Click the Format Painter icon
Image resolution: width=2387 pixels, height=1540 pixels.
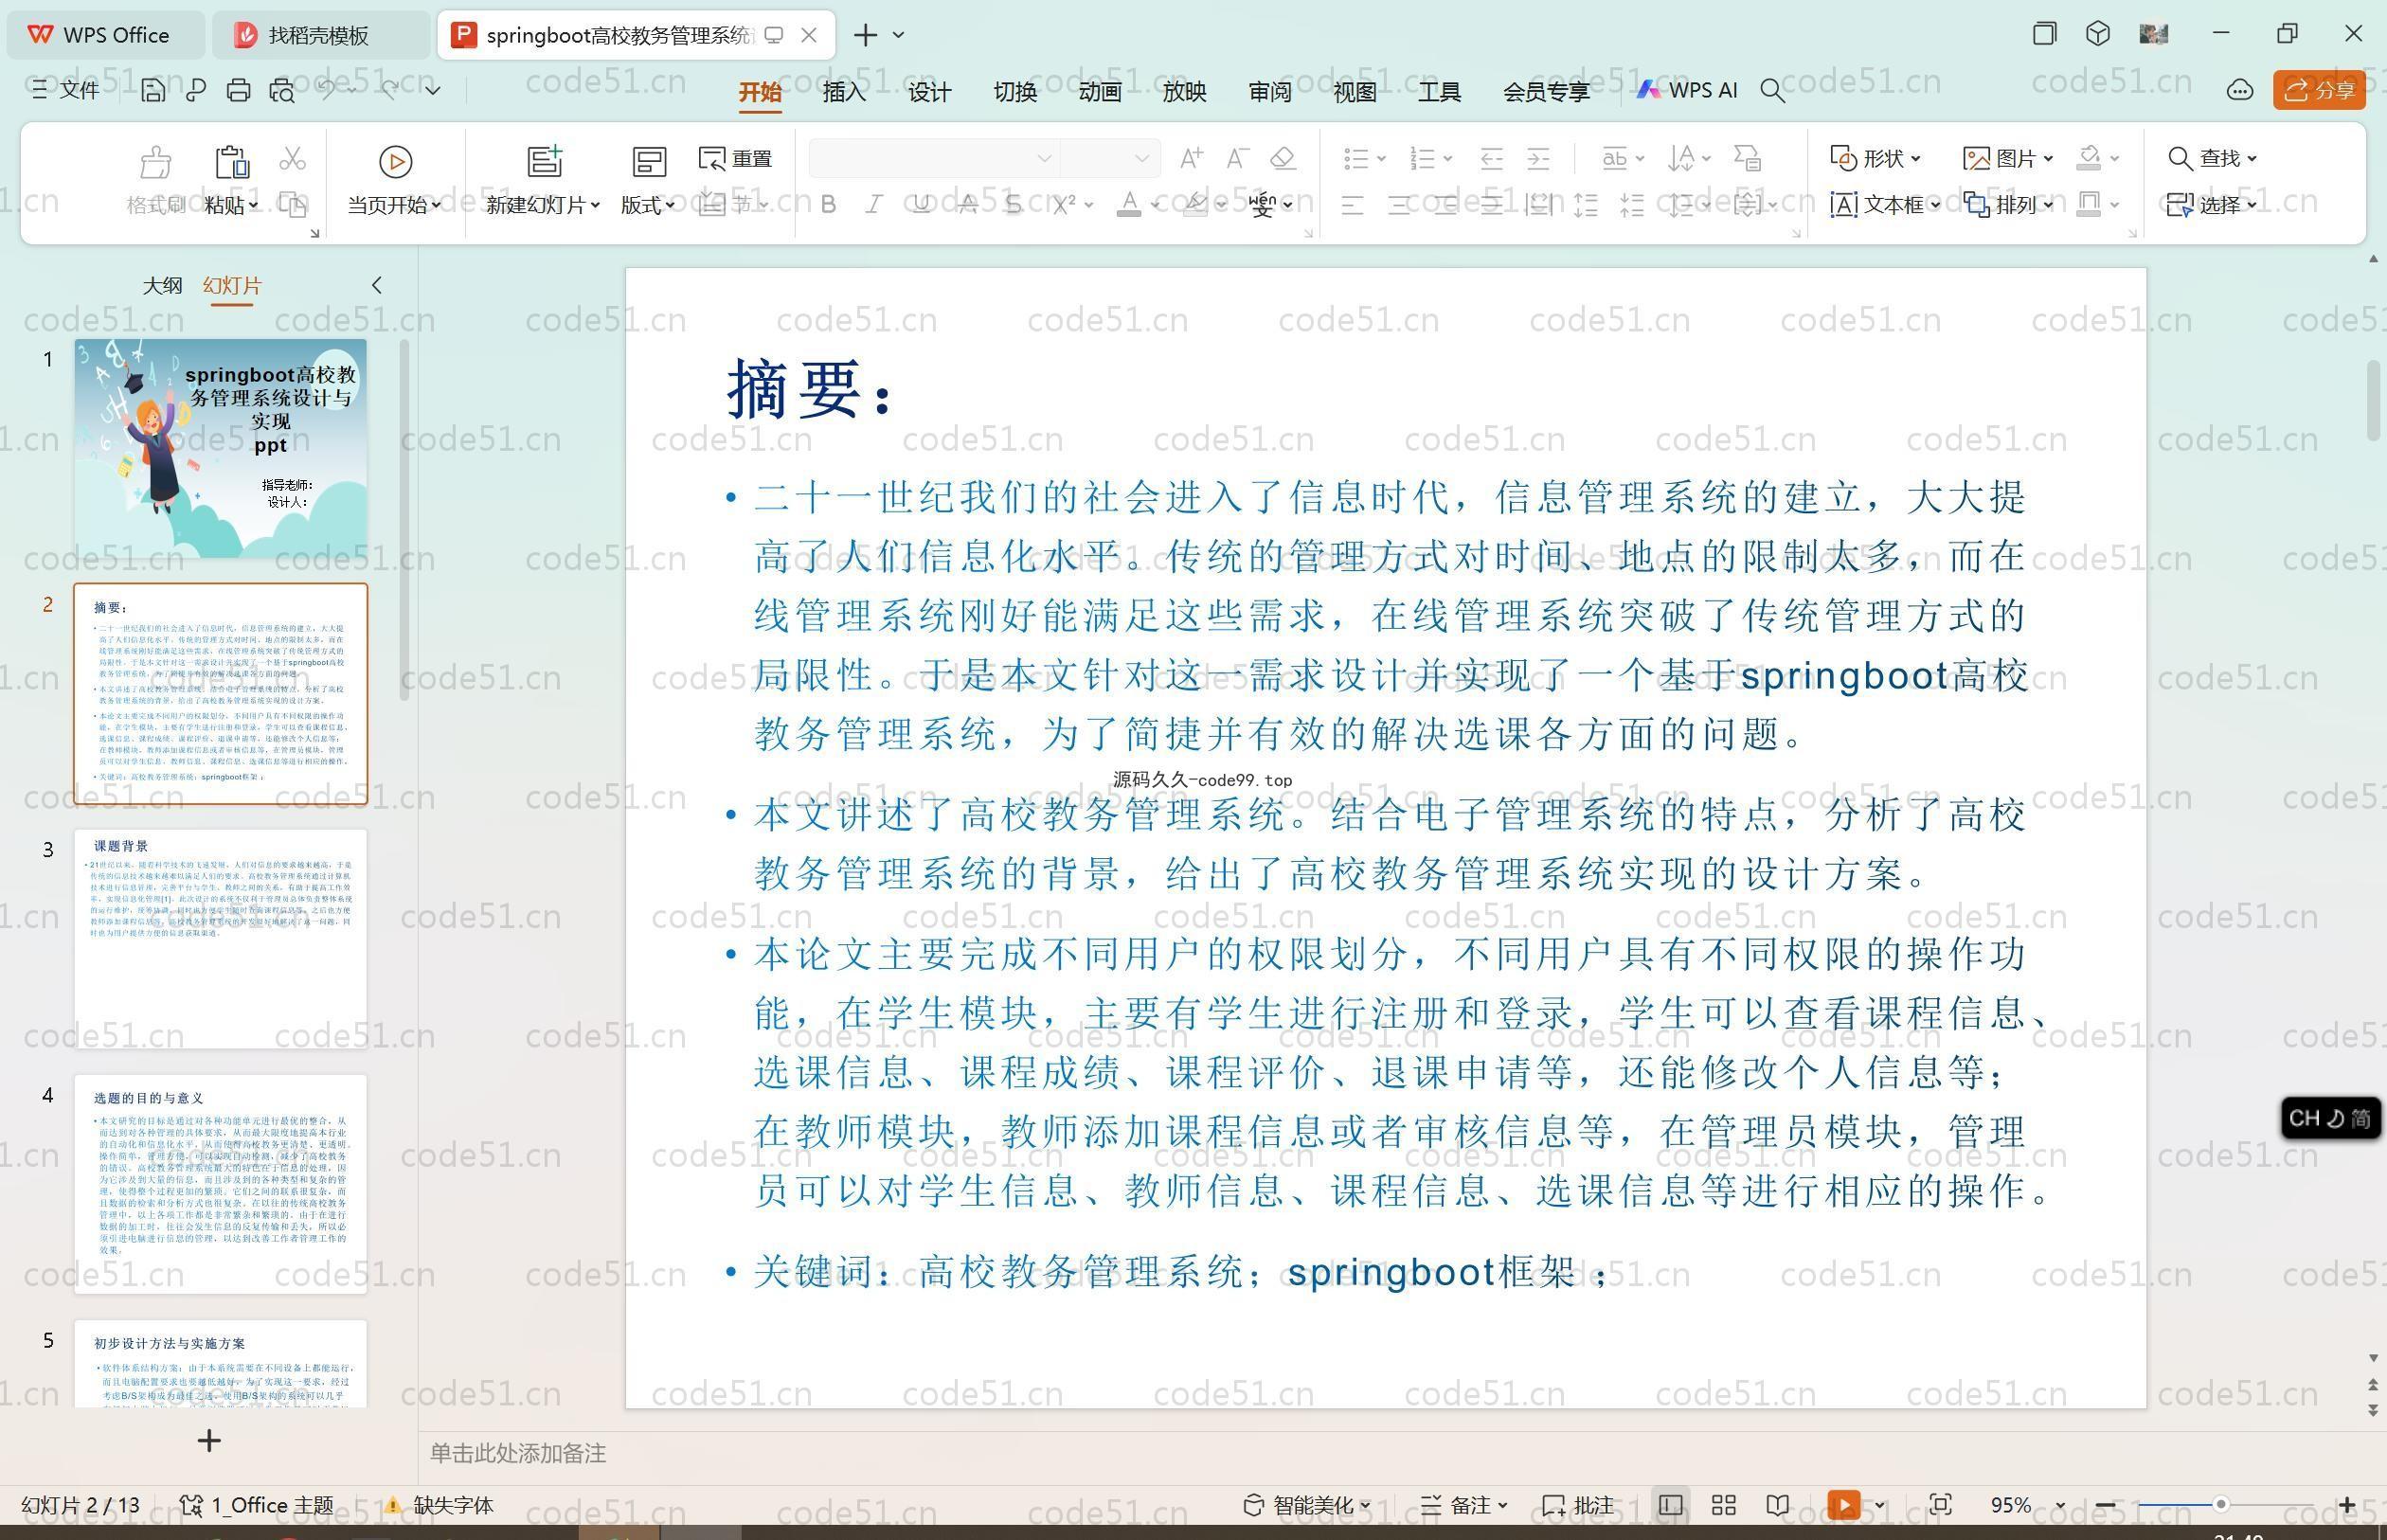click(156, 161)
